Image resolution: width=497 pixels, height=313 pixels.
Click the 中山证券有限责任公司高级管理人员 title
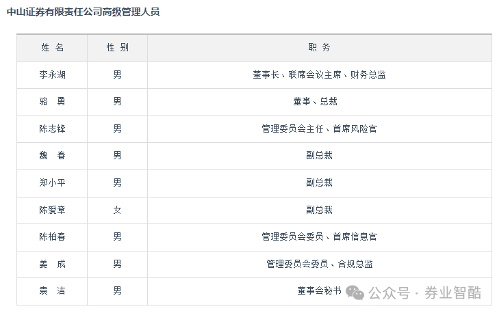coord(83,12)
